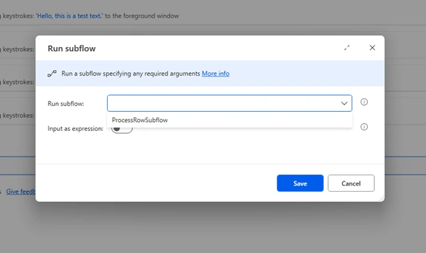This screenshot has height=253, width=426.
Task: Toggle the Input as expression switch
Action: (122, 129)
